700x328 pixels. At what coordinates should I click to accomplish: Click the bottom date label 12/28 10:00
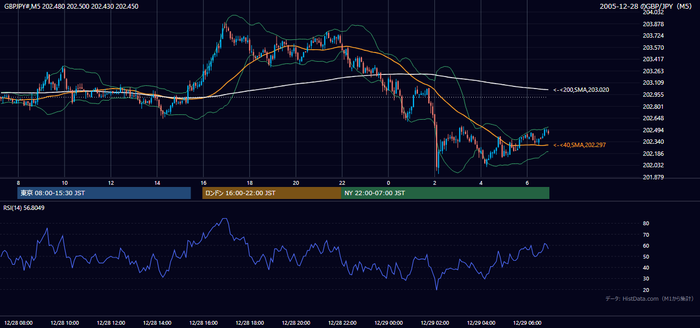[x=65, y=322]
